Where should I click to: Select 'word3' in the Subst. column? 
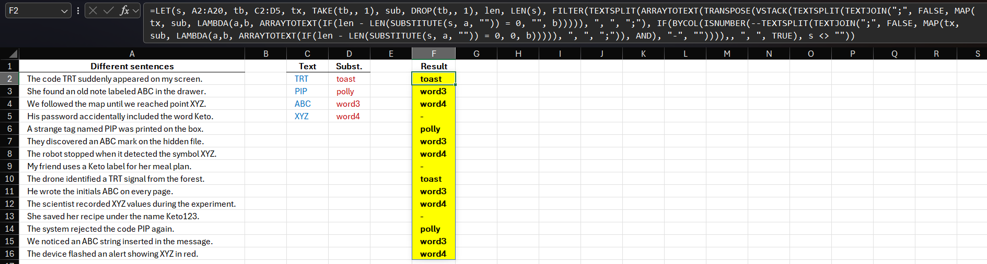(349, 104)
